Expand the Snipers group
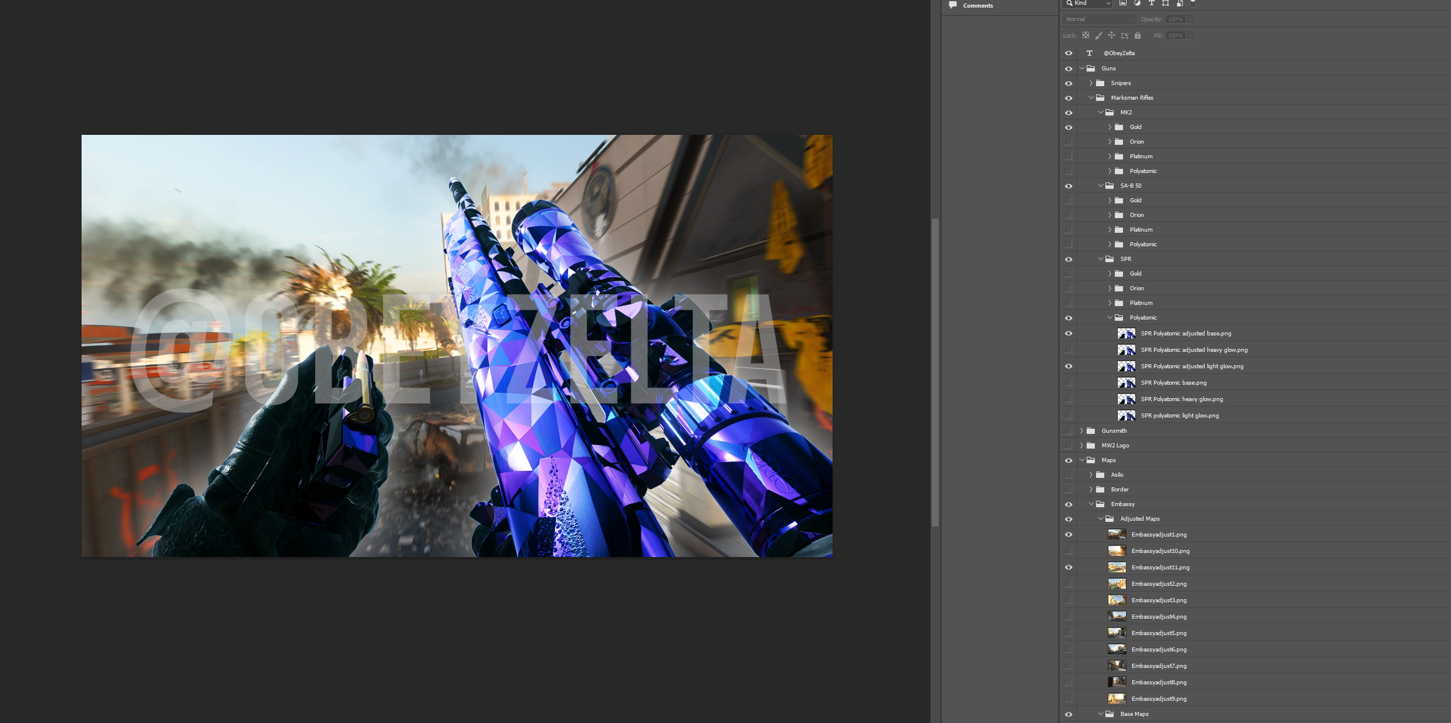The height and width of the screenshot is (723, 1451). (x=1090, y=83)
